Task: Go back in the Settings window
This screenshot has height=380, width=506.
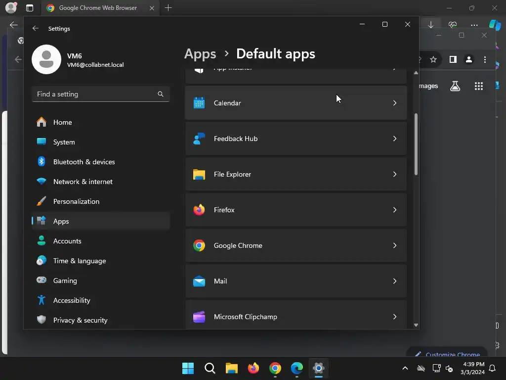Action: pyautogui.click(x=36, y=28)
